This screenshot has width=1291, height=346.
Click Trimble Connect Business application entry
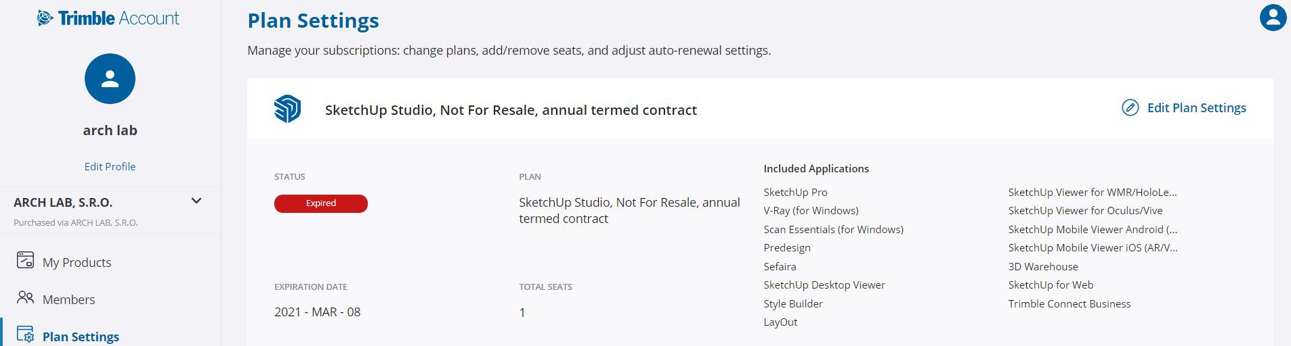click(x=1069, y=303)
